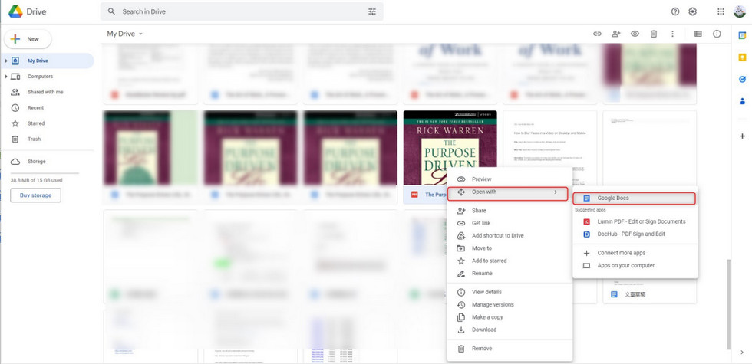Click the search magnifier icon
Screen dimensions: 752x364
tap(112, 11)
